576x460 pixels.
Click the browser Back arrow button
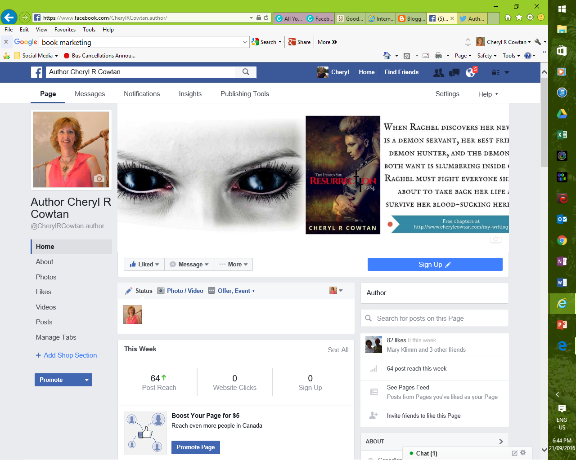(x=9, y=18)
